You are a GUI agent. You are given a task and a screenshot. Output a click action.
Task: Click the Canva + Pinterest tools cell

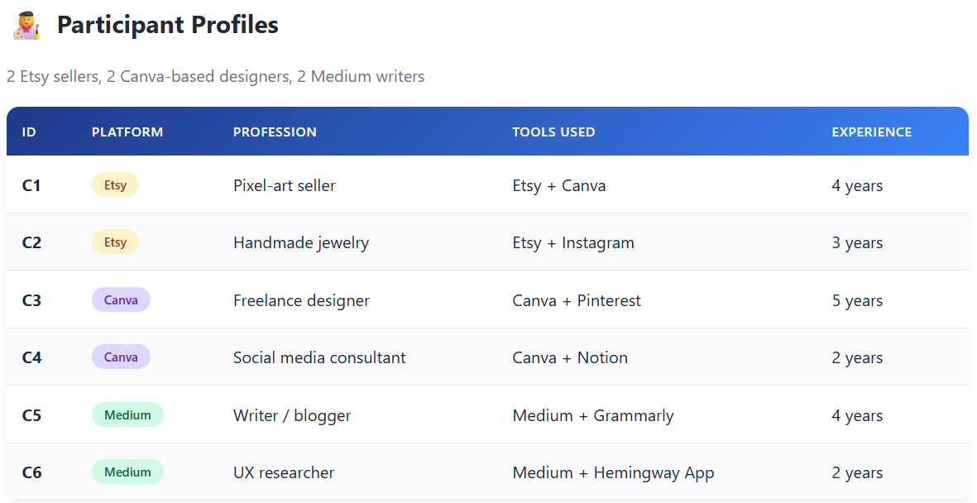click(x=577, y=300)
